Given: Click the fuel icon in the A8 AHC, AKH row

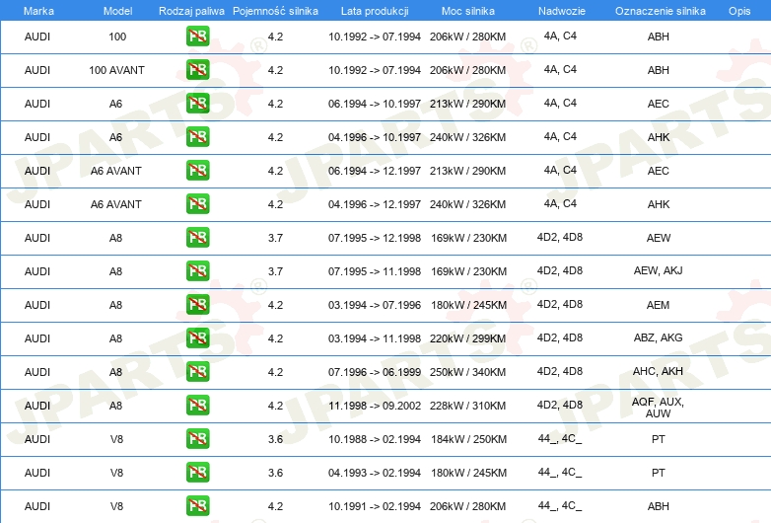Looking at the screenshot, I should tap(197, 371).
